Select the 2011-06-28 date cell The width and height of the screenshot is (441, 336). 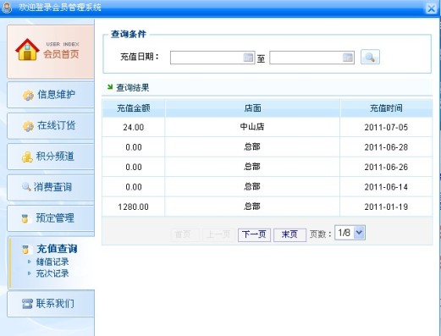coord(386,147)
